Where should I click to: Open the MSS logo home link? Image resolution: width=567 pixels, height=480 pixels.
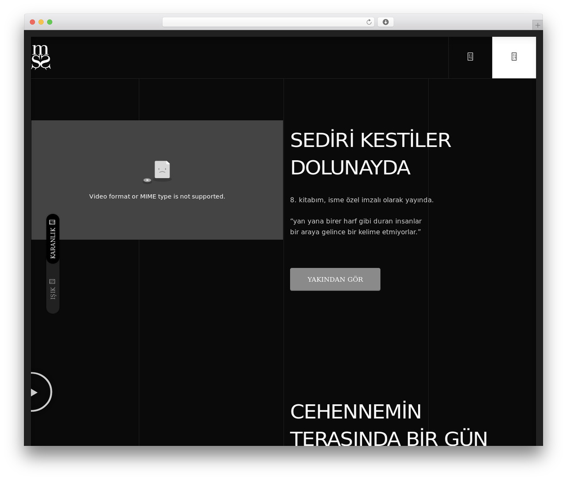(x=41, y=57)
